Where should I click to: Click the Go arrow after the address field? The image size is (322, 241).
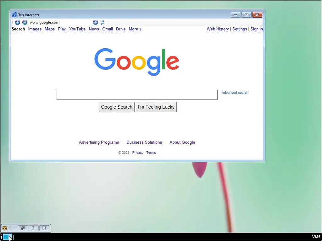96,22
